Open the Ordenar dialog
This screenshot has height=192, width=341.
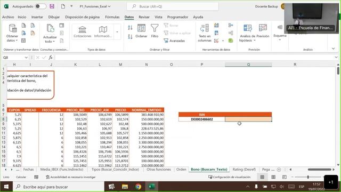tap(141, 31)
